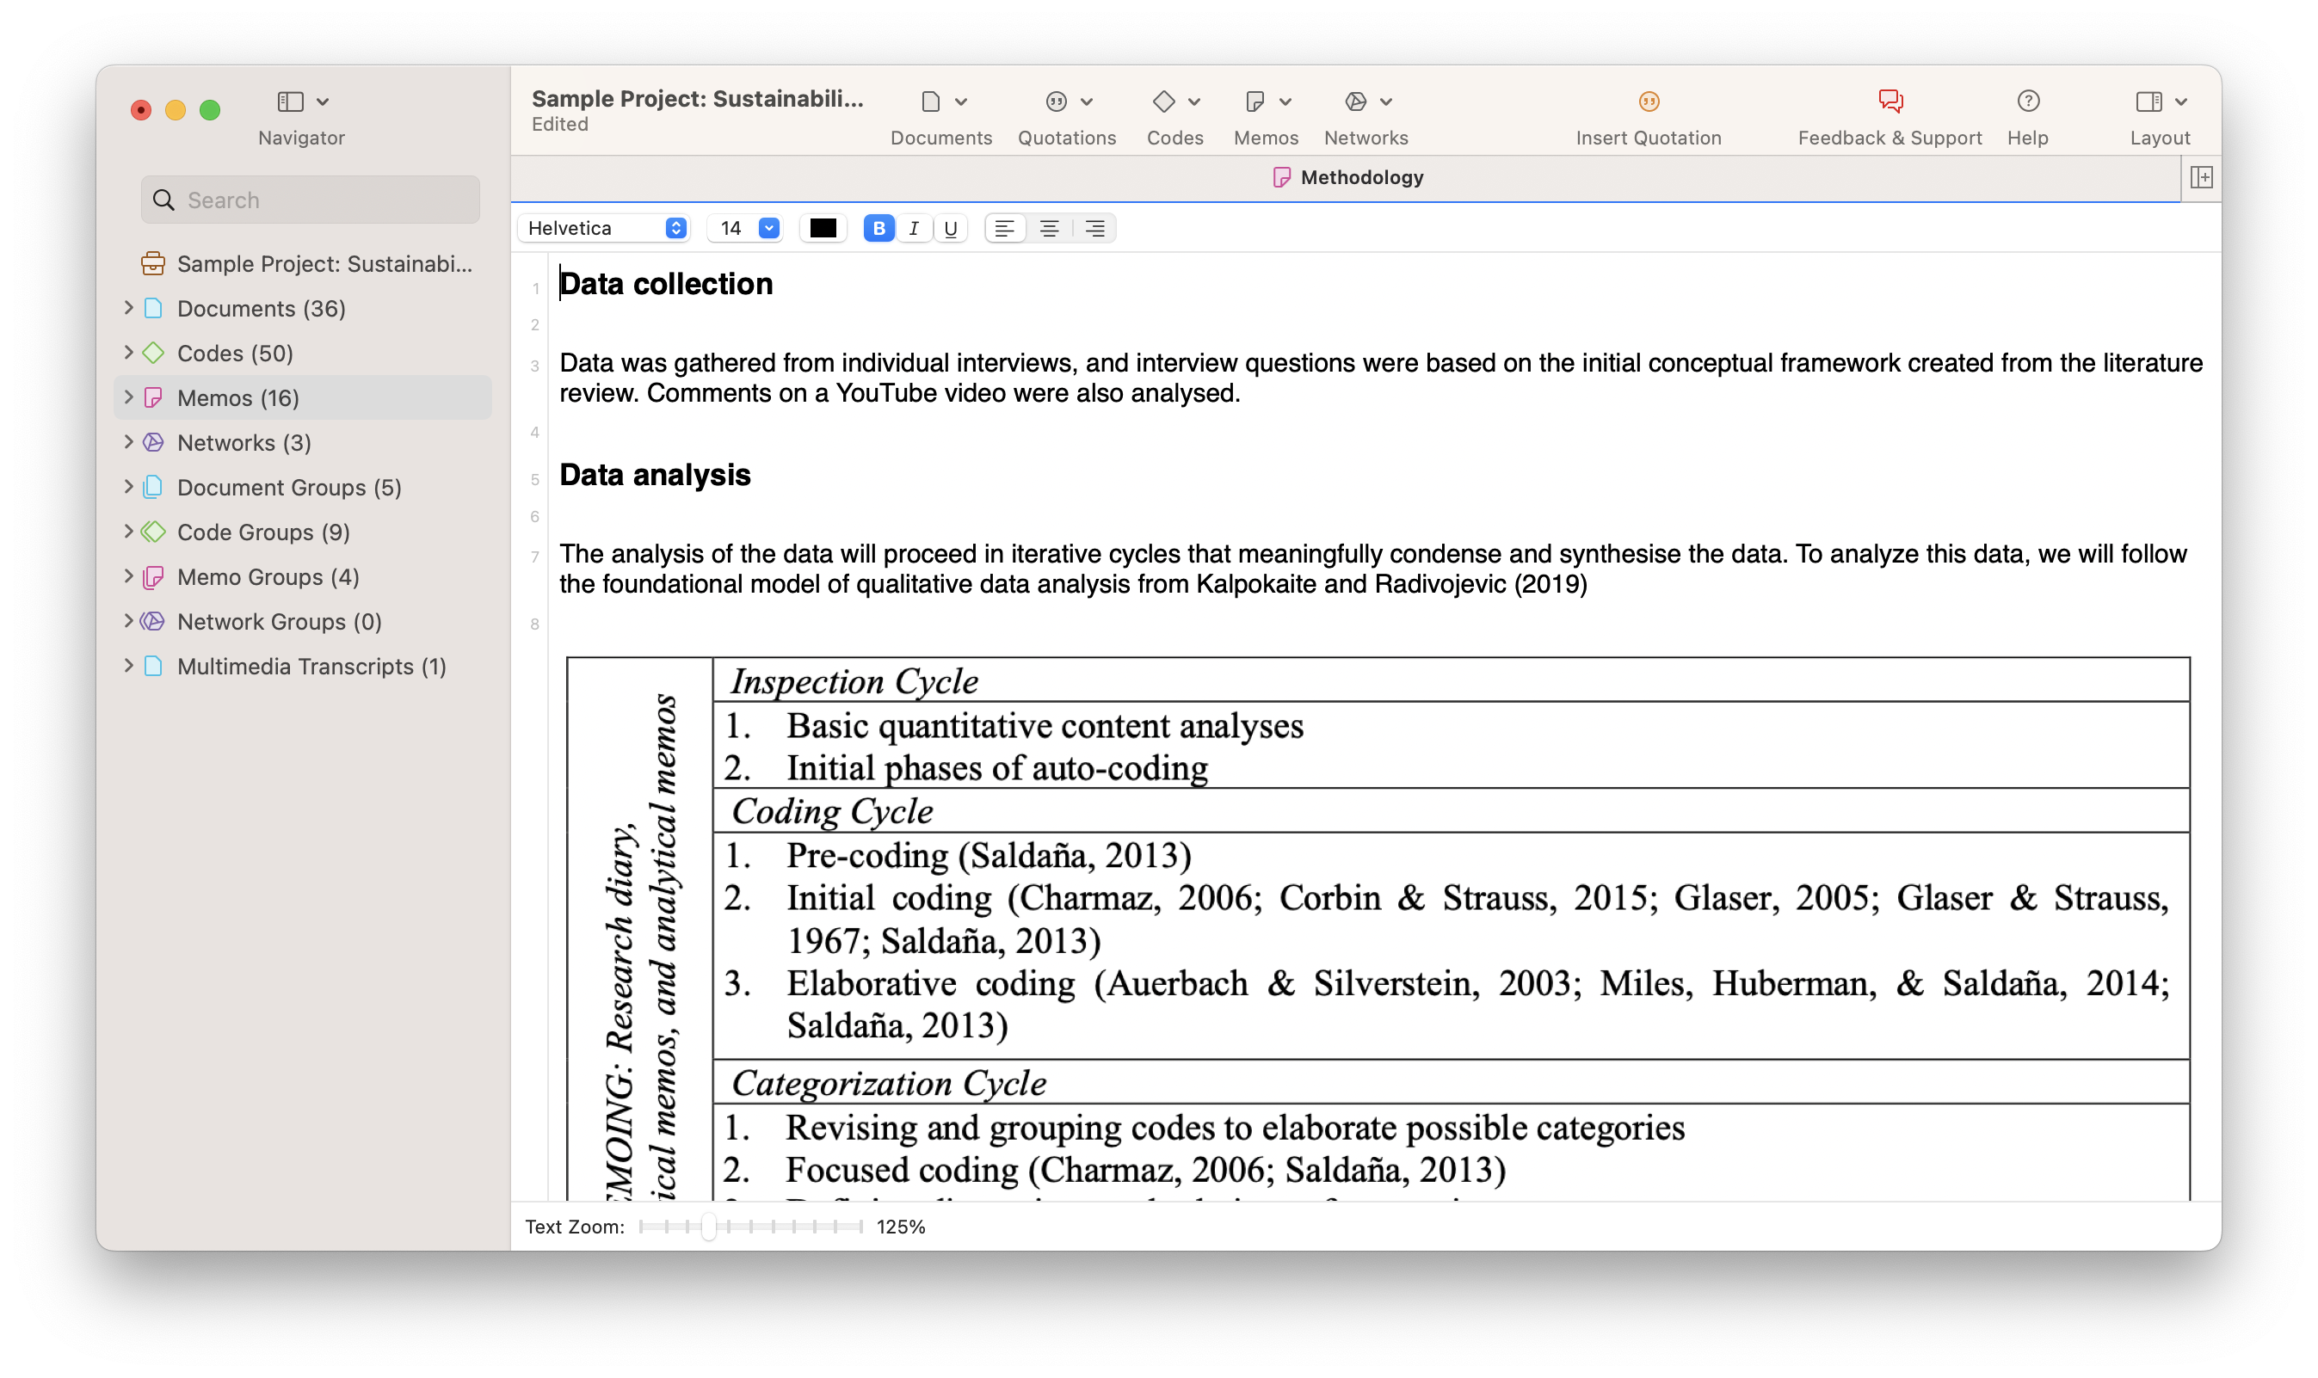This screenshot has height=1378, width=2318.
Task: Open Feedback & Support
Action: tap(1890, 102)
